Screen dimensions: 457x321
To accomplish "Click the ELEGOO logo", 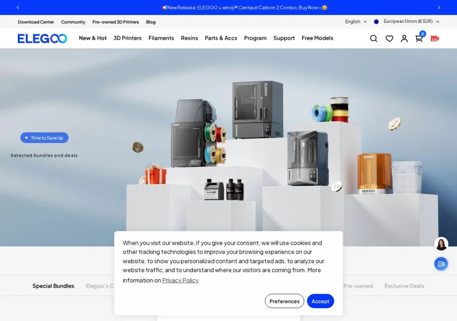I will [42, 38].
